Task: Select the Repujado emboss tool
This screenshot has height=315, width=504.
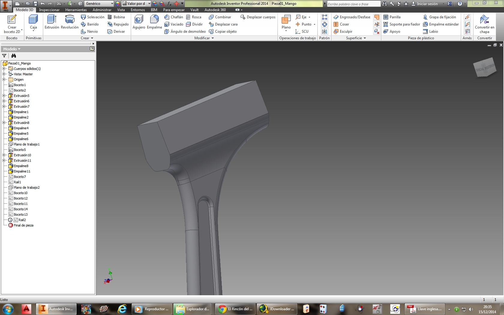Action: click(118, 24)
